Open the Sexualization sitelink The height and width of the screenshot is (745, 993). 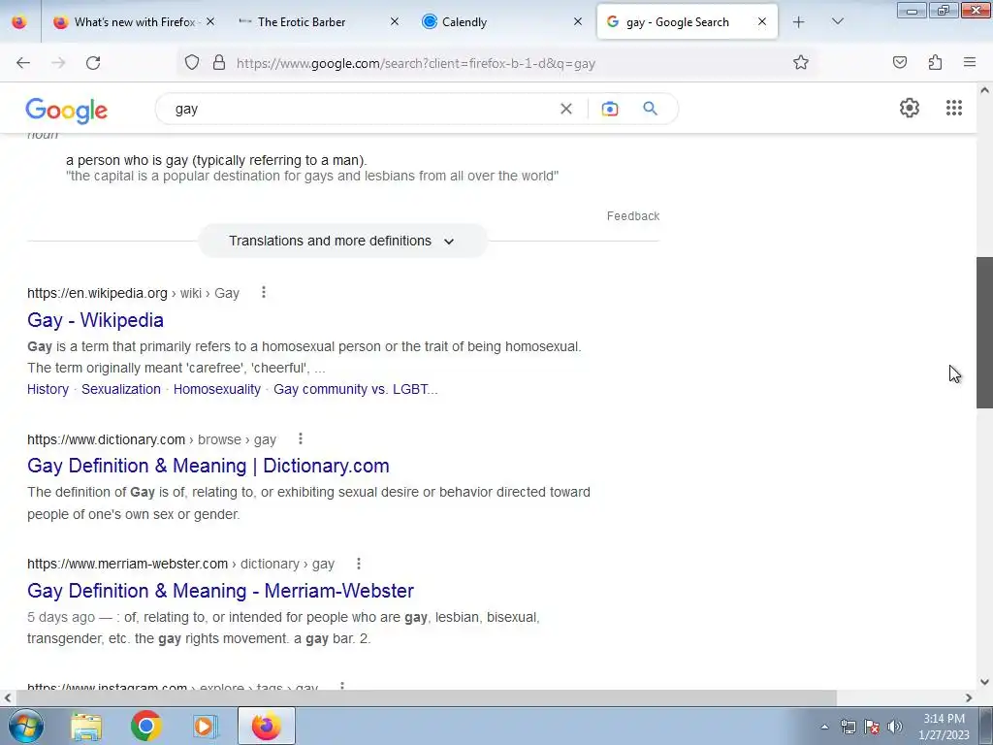point(121,389)
